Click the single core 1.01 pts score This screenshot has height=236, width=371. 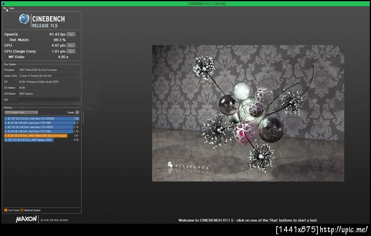tap(59, 51)
